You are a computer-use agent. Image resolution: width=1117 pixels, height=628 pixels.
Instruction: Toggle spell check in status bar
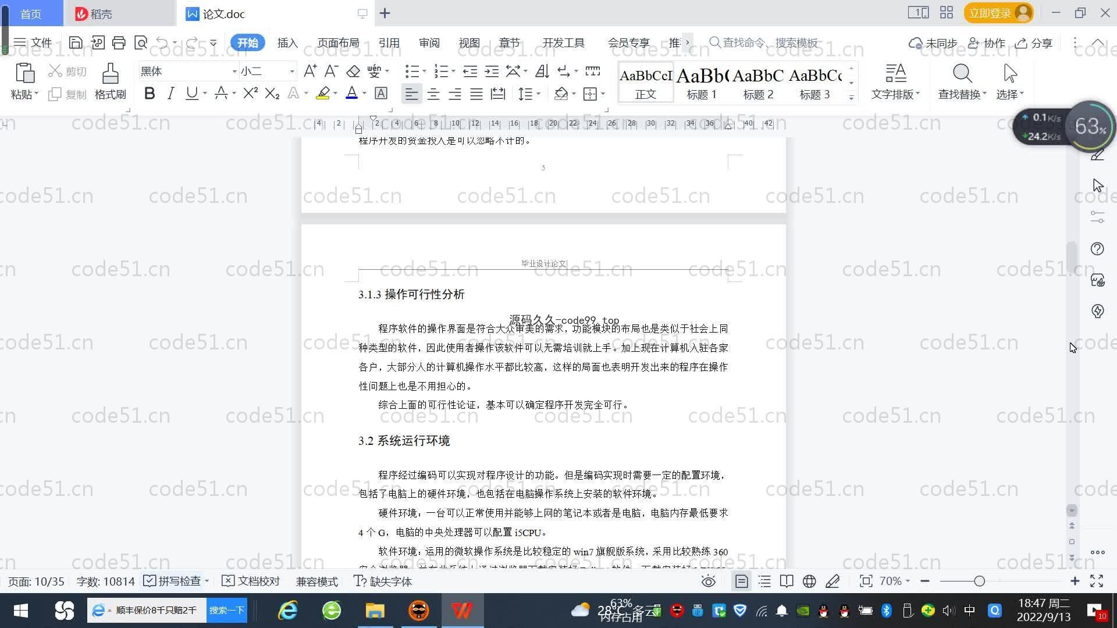(x=172, y=581)
